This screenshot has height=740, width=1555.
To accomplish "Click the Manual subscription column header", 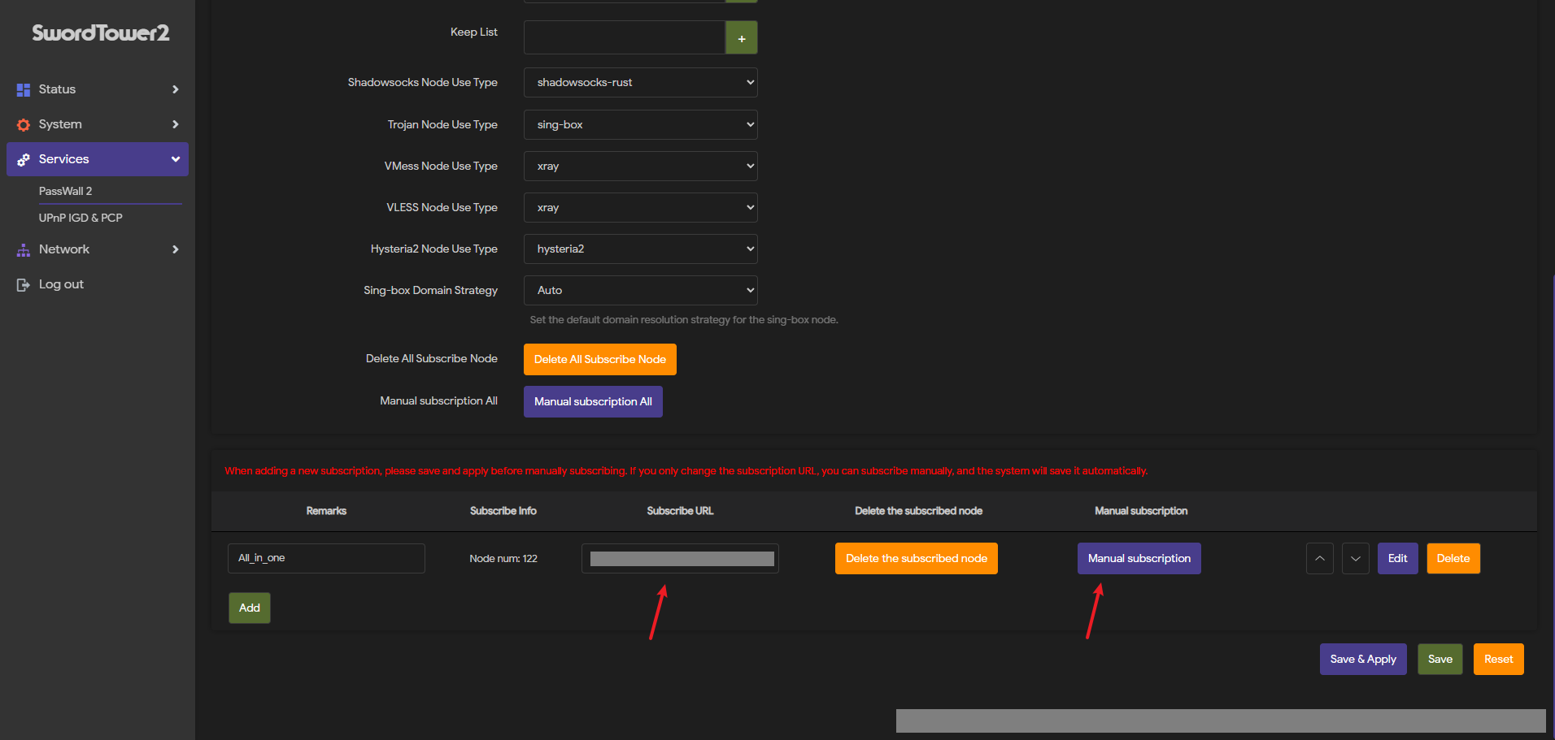I will point(1141,511).
